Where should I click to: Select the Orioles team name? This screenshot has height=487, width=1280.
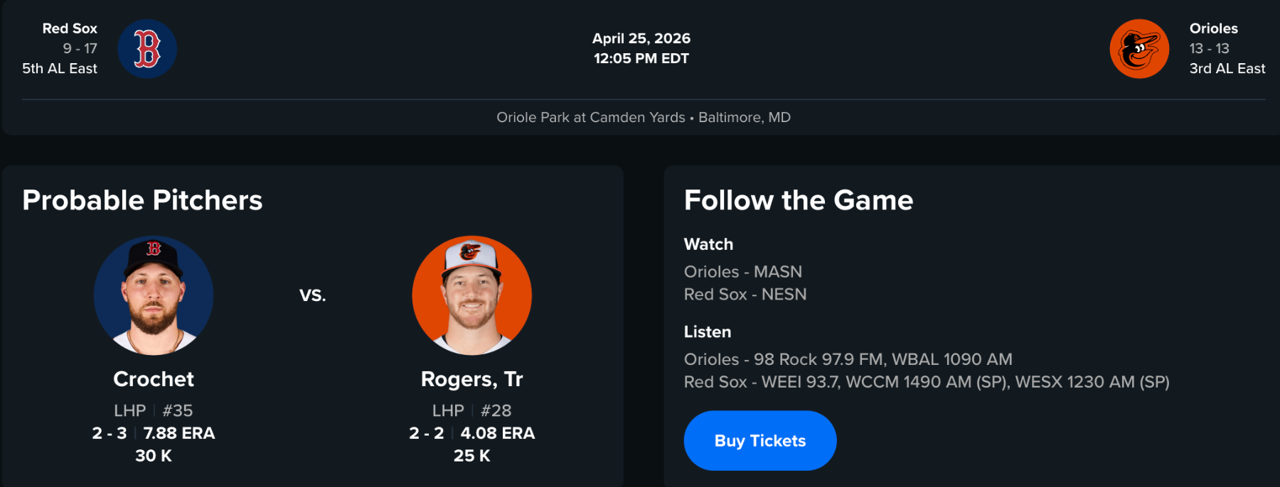tap(1214, 28)
